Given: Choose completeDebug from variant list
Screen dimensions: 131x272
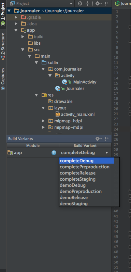Looking at the screenshot, I should pyautogui.click(x=87, y=161).
